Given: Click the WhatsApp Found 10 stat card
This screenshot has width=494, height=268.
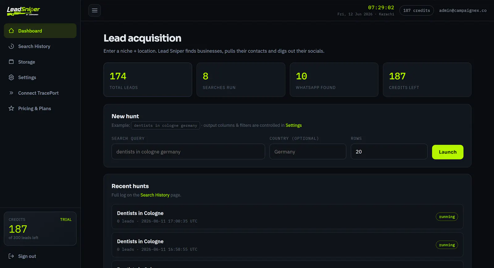Looking at the screenshot, I should [334, 80].
